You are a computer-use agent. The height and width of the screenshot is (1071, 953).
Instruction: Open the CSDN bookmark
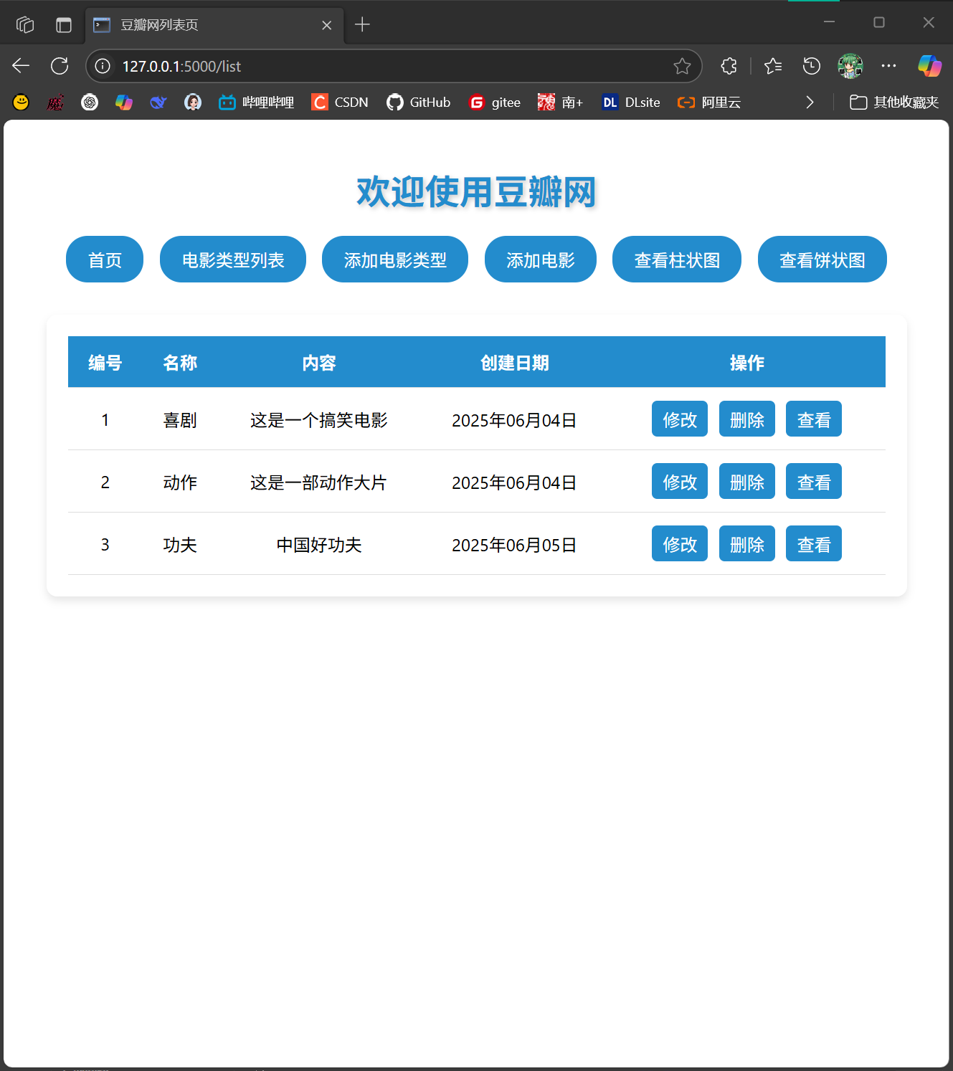(x=340, y=103)
